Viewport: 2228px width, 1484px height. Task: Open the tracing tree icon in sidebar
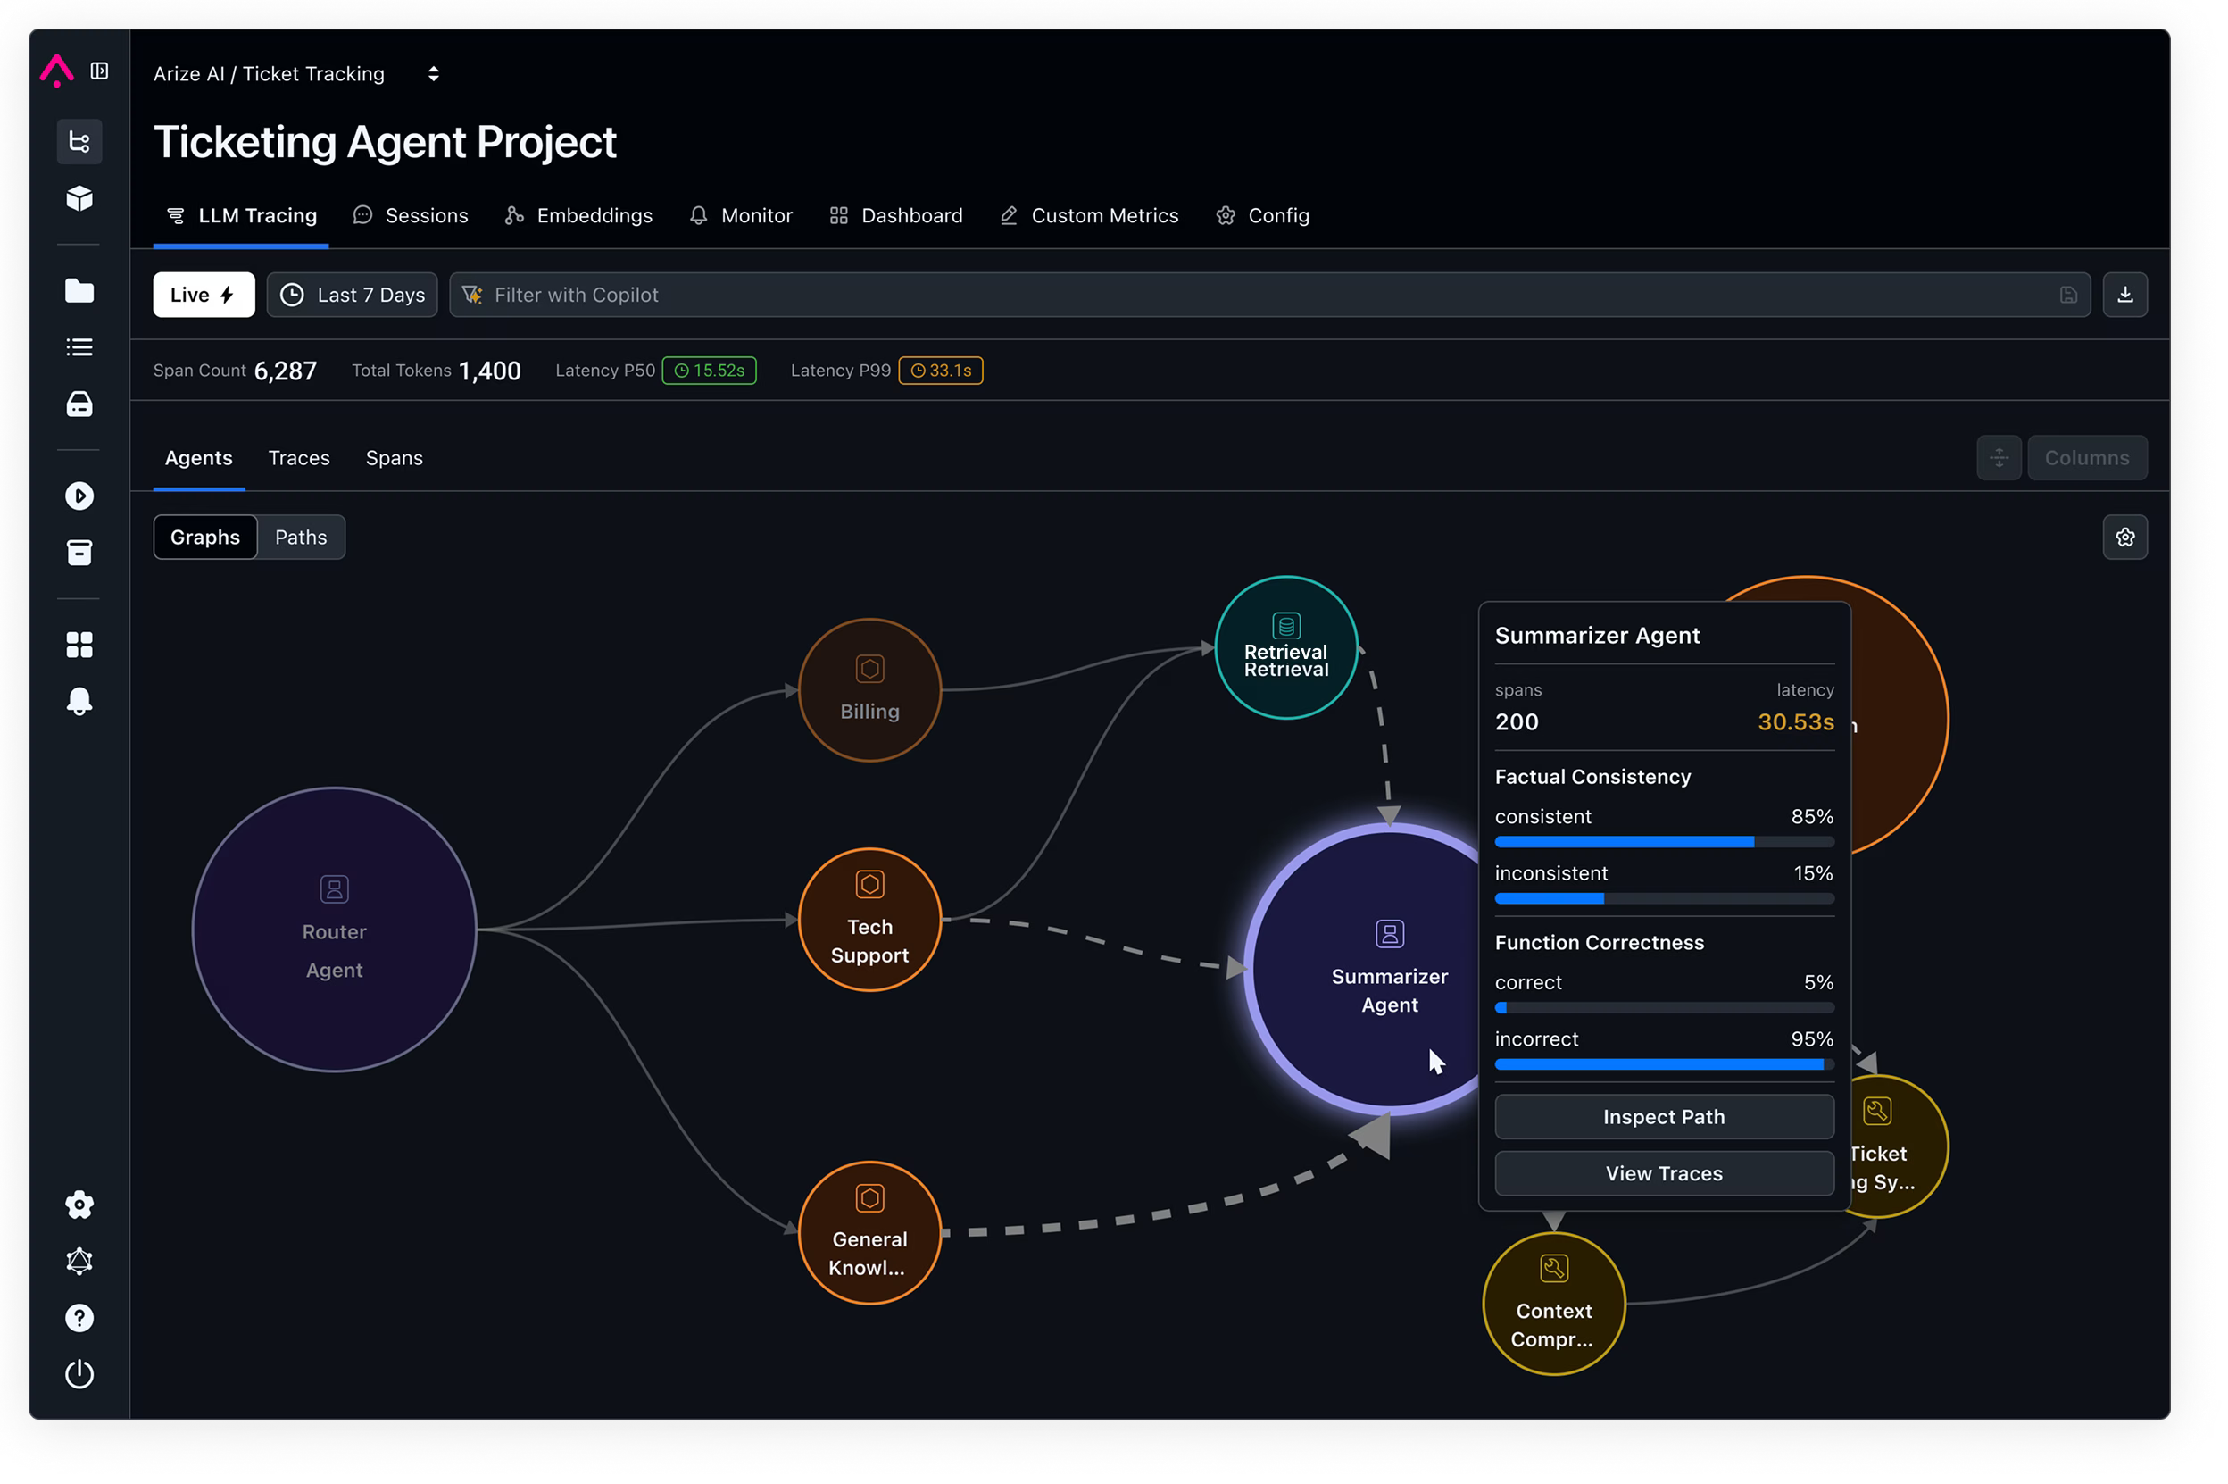coord(79,142)
